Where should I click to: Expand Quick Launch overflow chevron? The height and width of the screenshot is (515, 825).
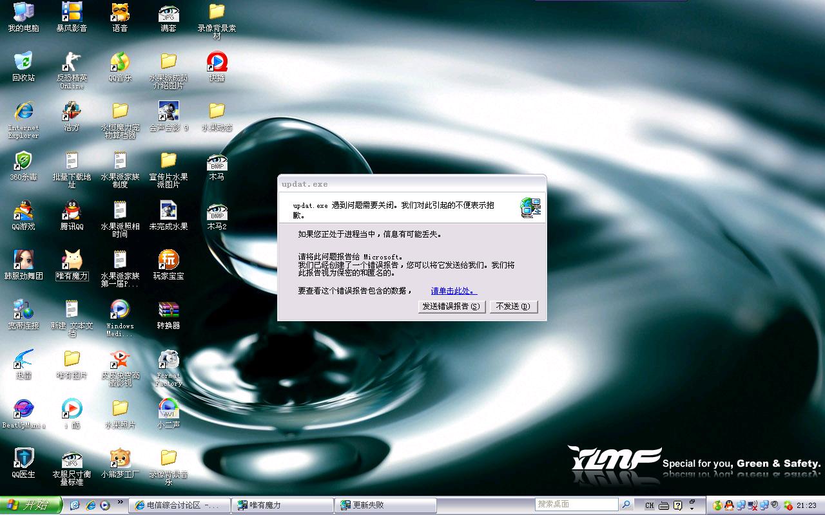120,502
